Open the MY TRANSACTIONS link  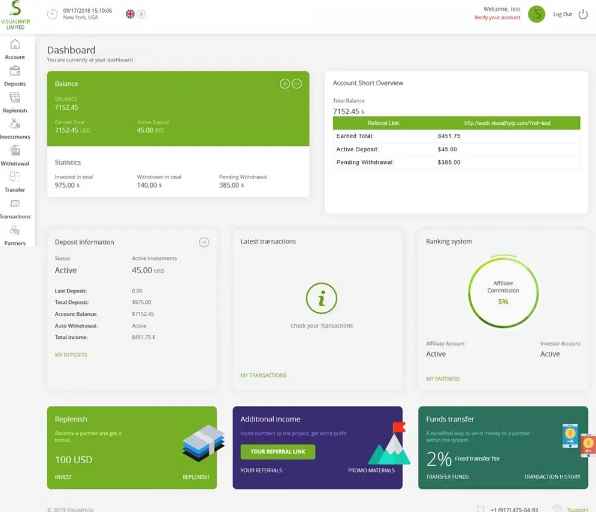(x=263, y=375)
